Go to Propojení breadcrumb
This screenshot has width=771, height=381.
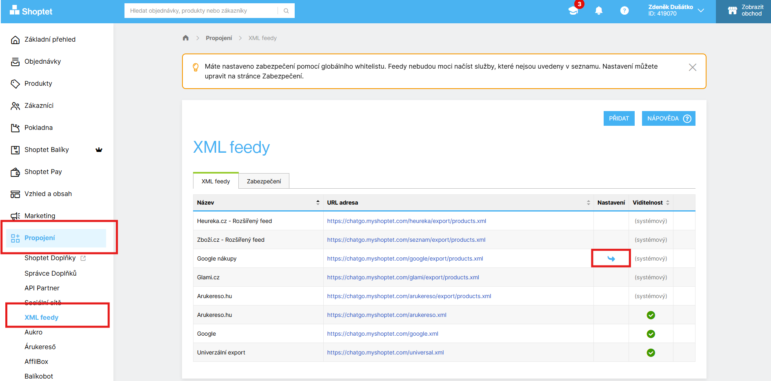coord(219,38)
